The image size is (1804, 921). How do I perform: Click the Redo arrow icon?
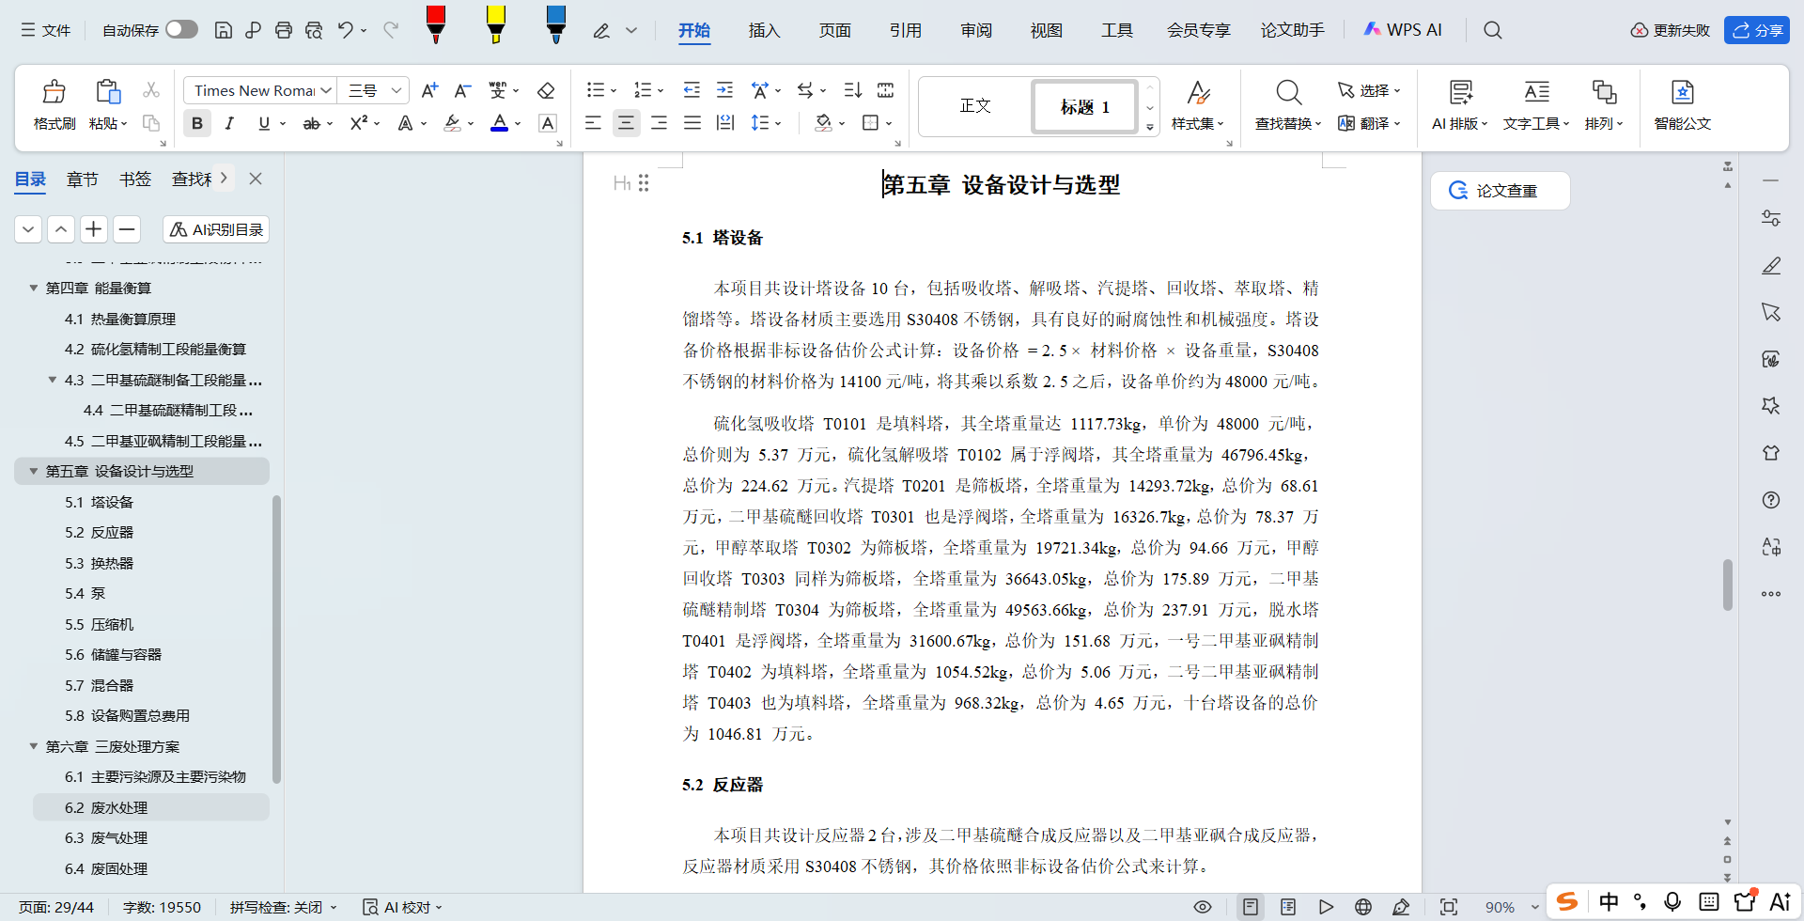(391, 30)
